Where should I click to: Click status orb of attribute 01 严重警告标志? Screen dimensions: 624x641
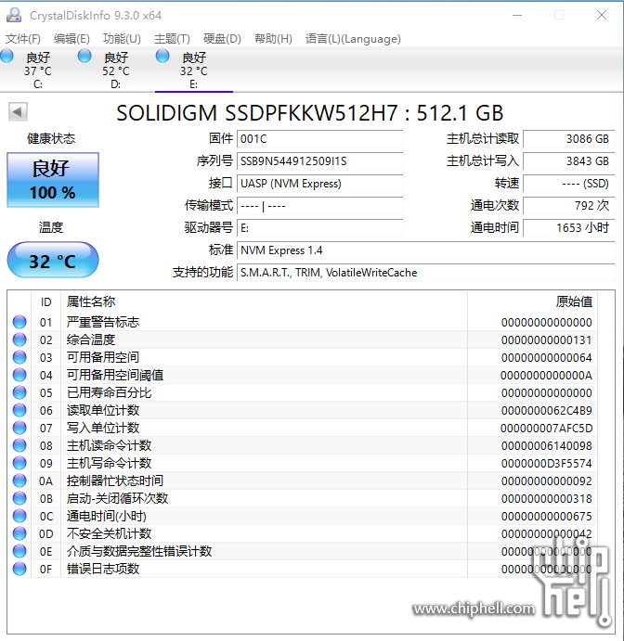(19, 322)
